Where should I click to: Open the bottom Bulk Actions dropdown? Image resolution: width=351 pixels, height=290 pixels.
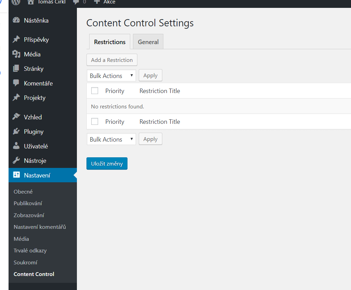click(111, 139)
